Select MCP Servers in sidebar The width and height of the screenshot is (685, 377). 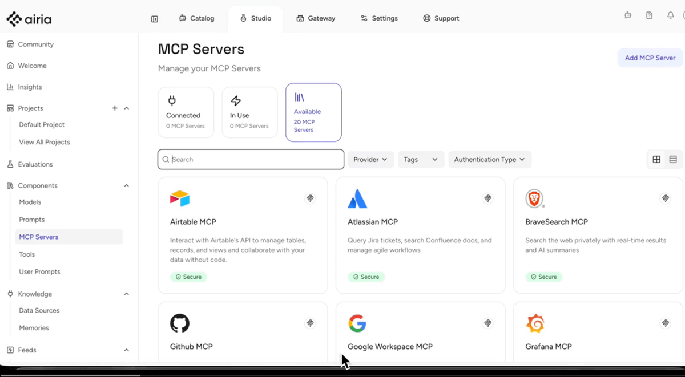tap(68, 237)
